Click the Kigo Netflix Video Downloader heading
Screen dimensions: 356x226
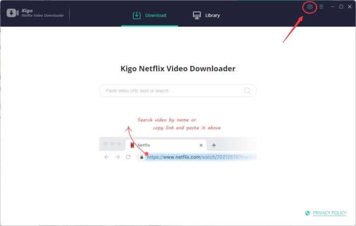(x=178, y=68)
